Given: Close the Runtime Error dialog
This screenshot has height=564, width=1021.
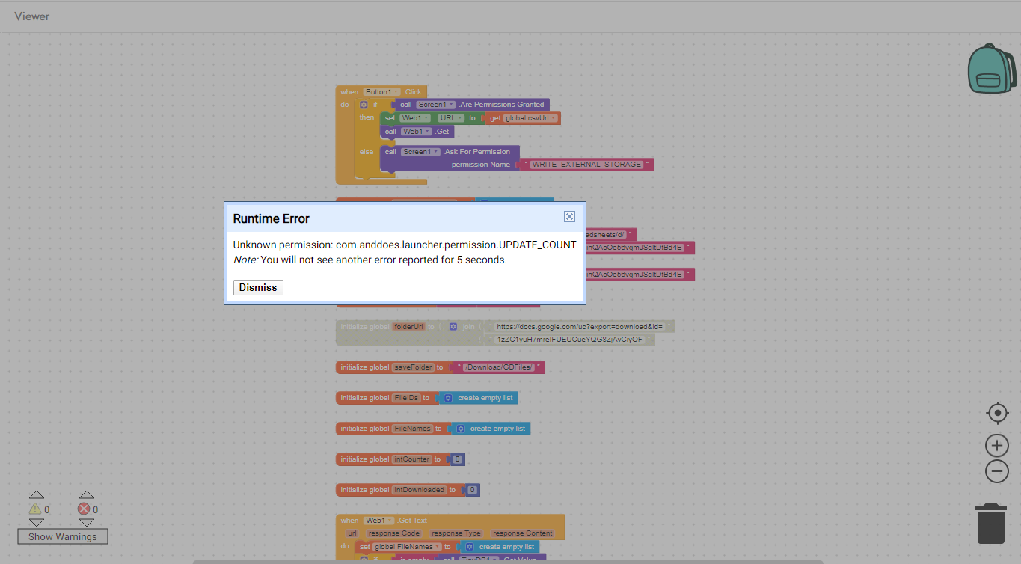Looking at the screenshot, I should tap(569, 216).
